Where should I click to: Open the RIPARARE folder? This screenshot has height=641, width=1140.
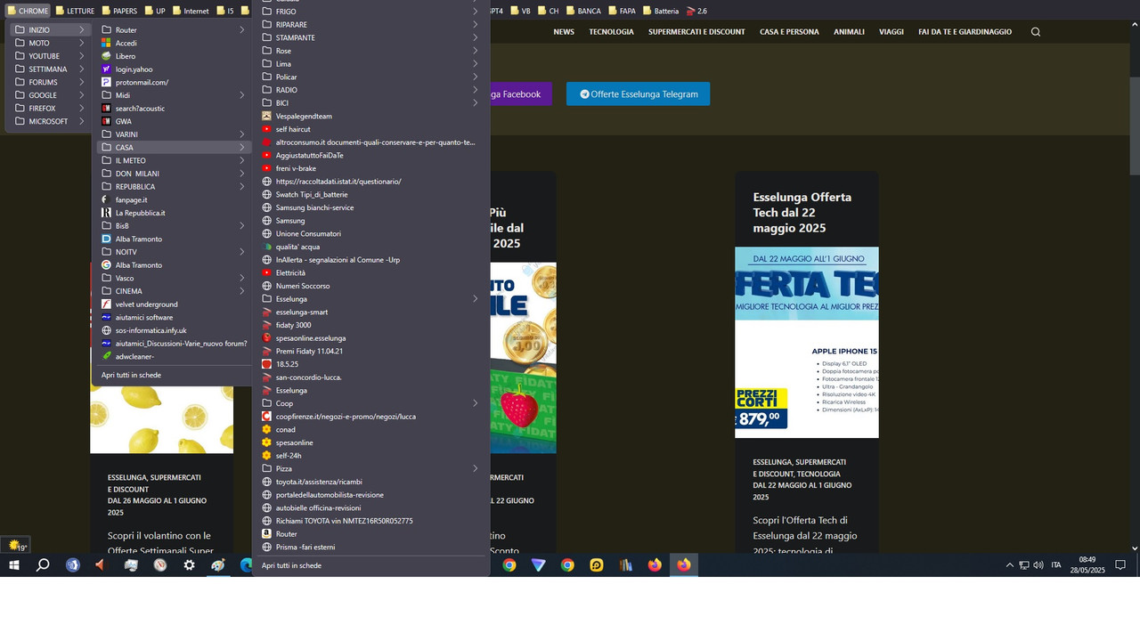(x=370, y=25)
